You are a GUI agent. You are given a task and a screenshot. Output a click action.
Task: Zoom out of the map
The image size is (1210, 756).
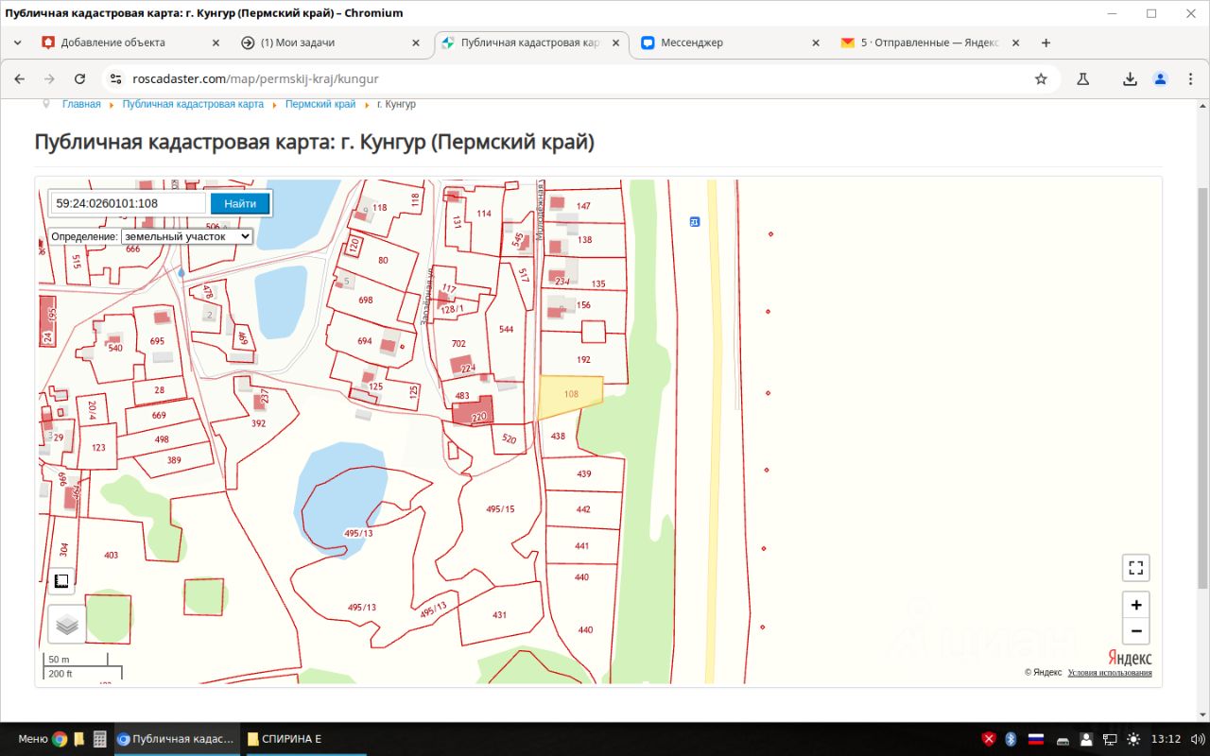(x=1135, y=630)
